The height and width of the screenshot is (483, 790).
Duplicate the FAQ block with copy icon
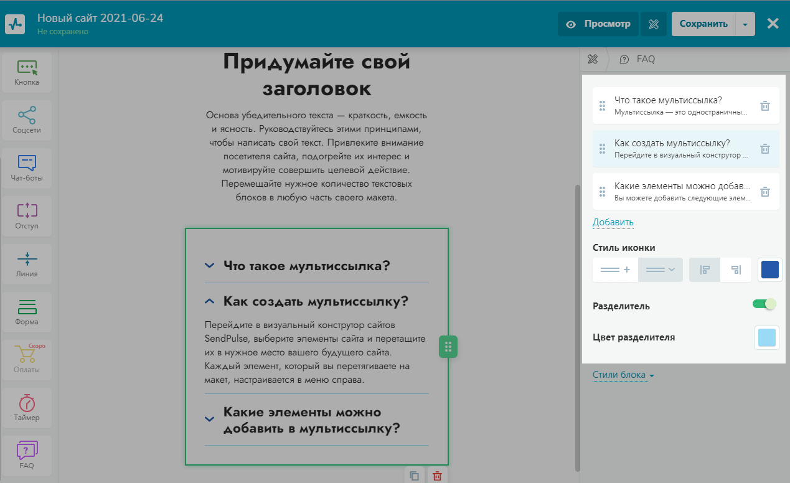(x=414, y=476)
